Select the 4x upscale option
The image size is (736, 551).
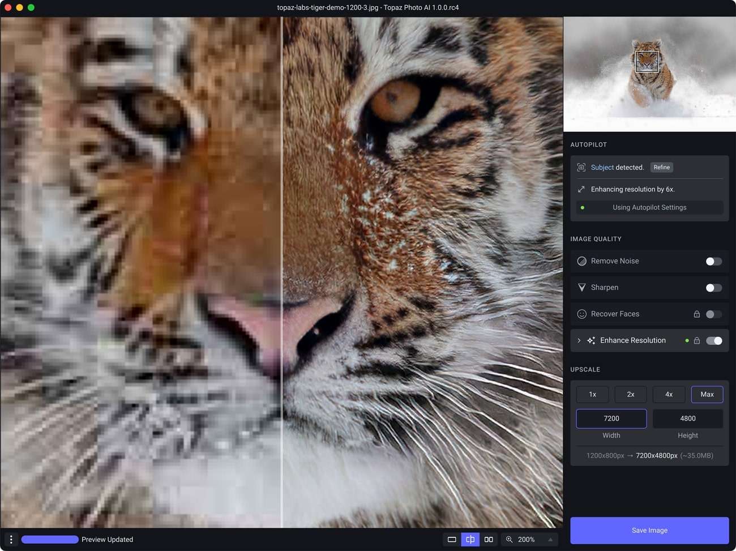pos(669,394)
